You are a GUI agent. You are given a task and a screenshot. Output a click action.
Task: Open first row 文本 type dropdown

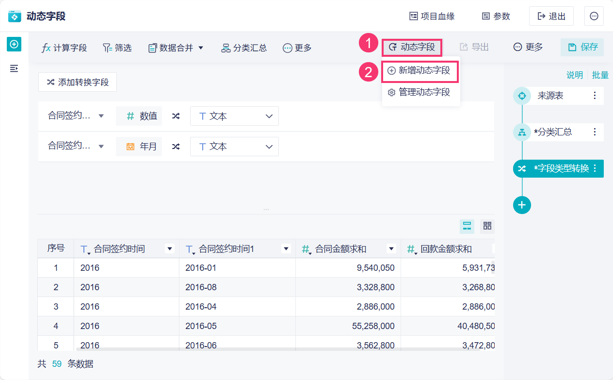[x=234, y=116]
